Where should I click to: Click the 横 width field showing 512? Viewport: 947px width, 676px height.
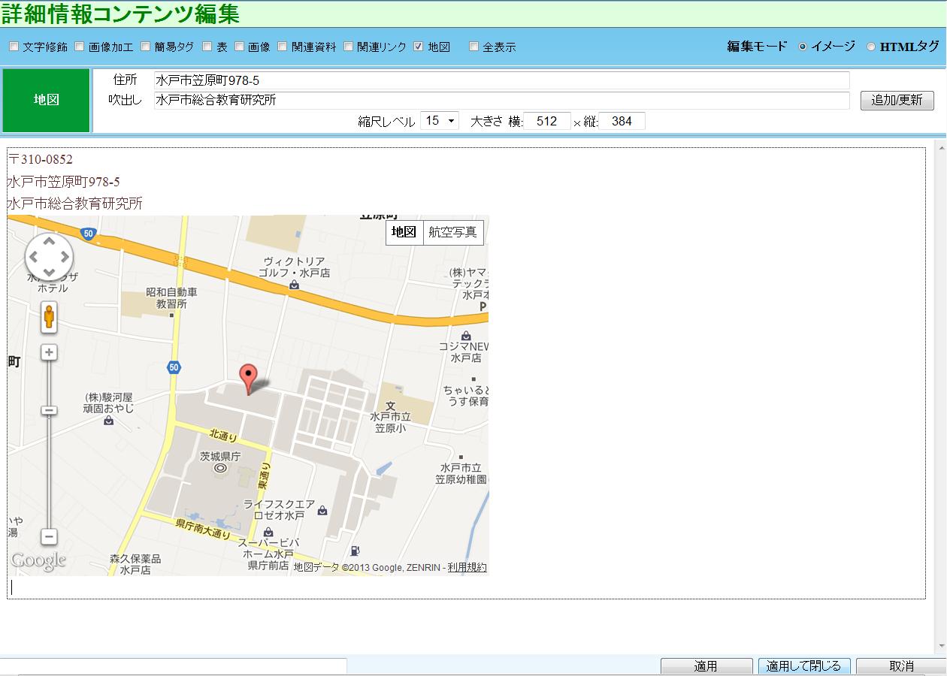pyautogui.click(x=547, y=121)
